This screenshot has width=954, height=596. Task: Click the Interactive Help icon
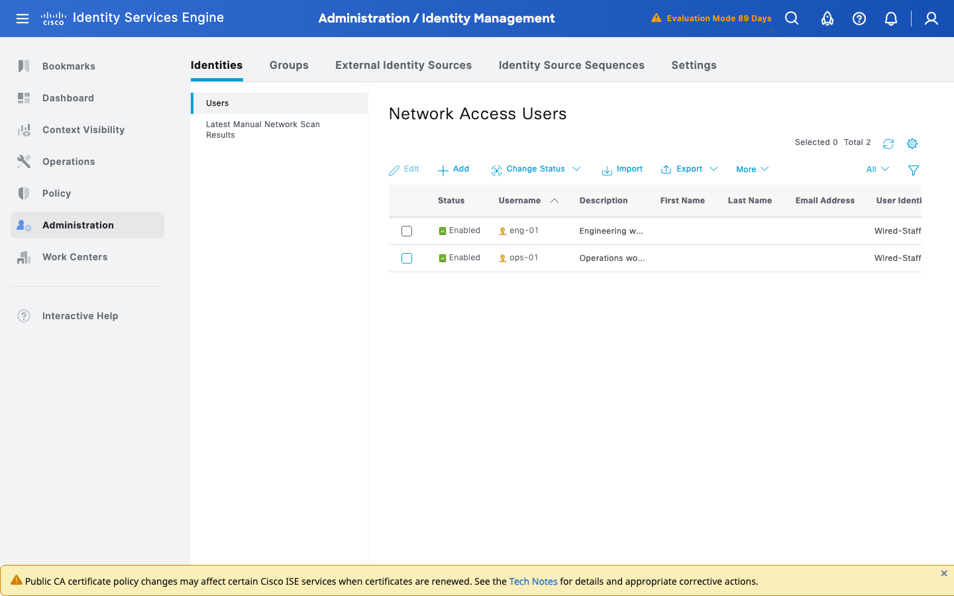click(24, 316)
